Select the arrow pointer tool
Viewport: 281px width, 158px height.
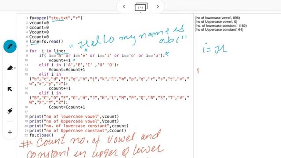(10, 89)
